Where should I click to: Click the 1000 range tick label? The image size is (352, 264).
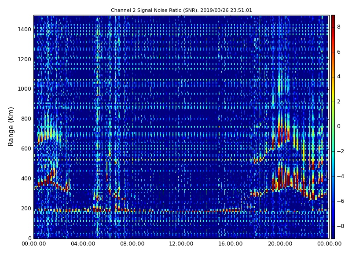25,89
